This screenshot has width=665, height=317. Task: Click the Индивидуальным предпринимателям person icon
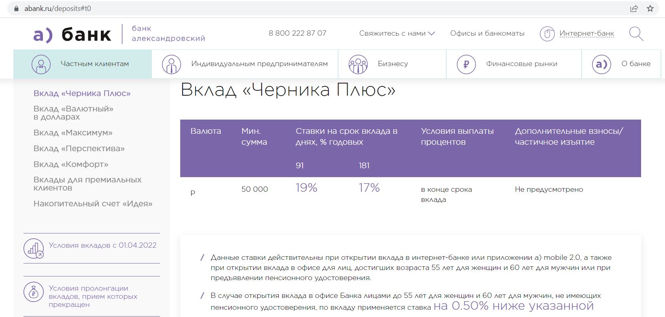coord(171,64)
